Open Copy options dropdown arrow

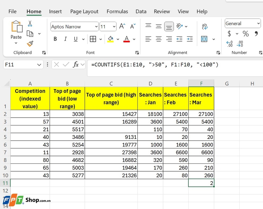tap(39, 34)
